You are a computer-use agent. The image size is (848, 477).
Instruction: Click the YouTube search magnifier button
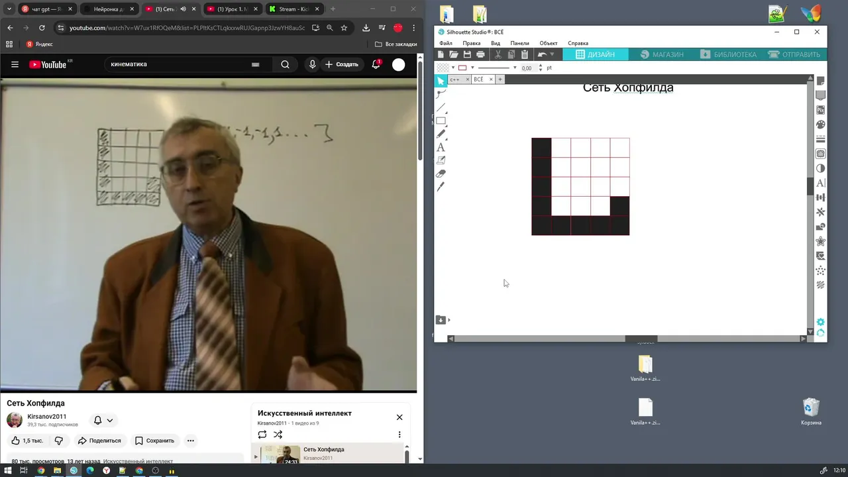click(285, 64)
